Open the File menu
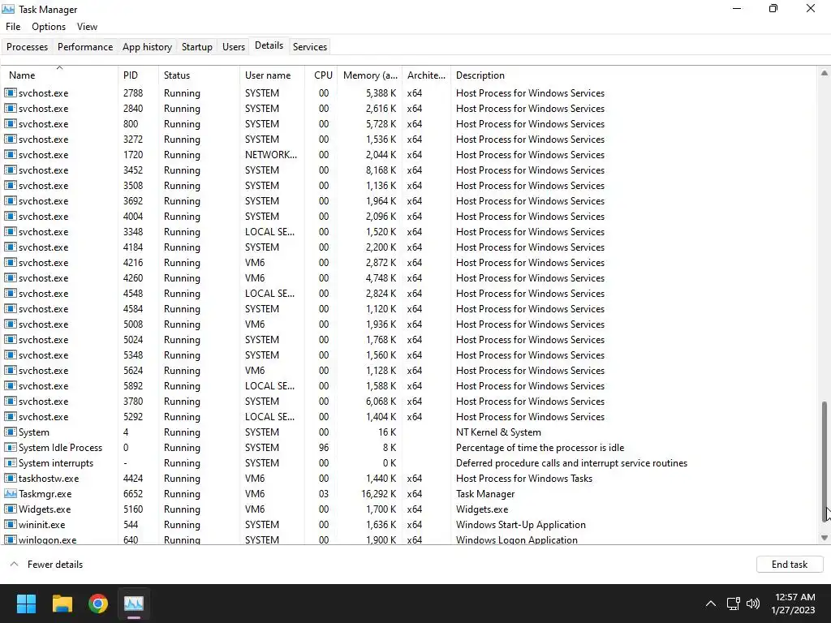 (x=13, y=27)
